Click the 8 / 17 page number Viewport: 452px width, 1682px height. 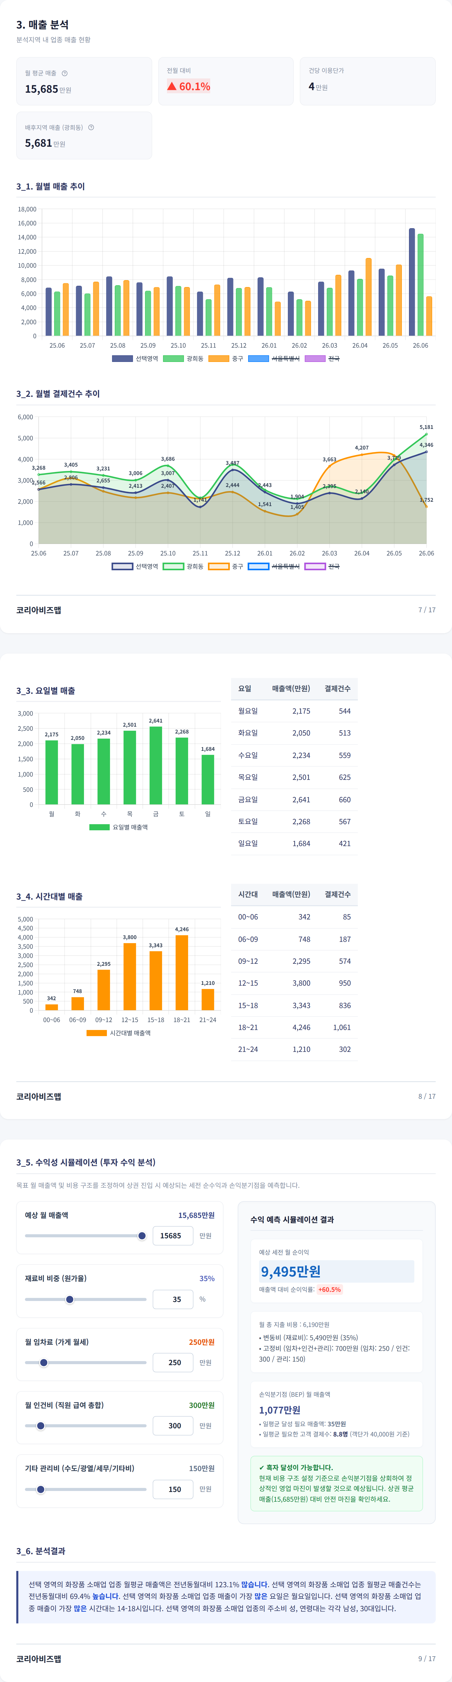point(427,1096)
